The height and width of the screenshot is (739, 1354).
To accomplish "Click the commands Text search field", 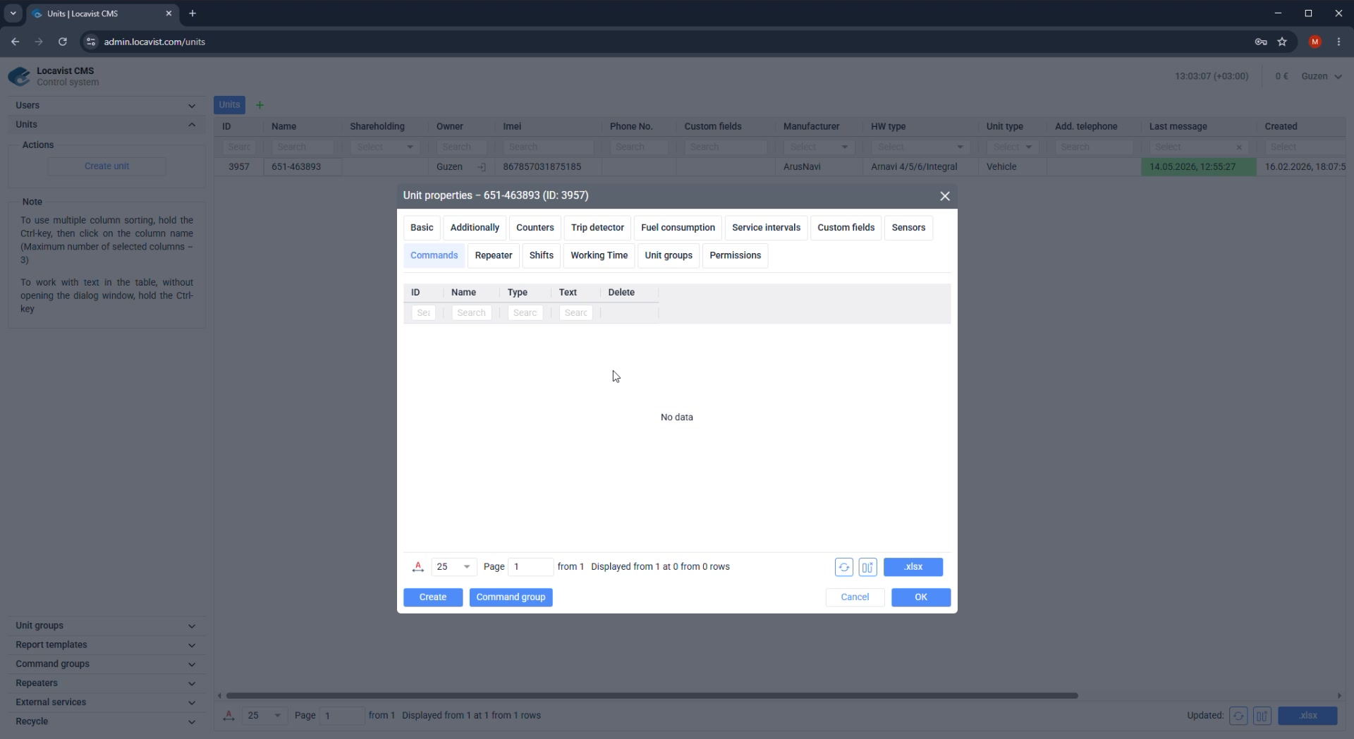I will pos(575,313).
